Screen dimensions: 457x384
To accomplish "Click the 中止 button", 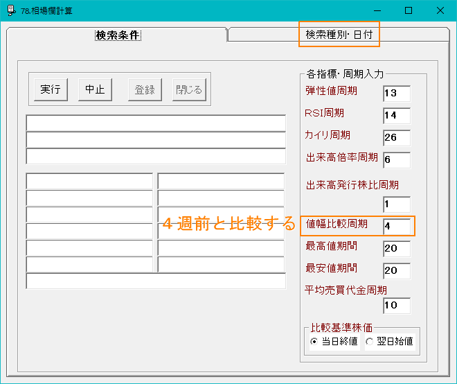I will tap(94, 89).
